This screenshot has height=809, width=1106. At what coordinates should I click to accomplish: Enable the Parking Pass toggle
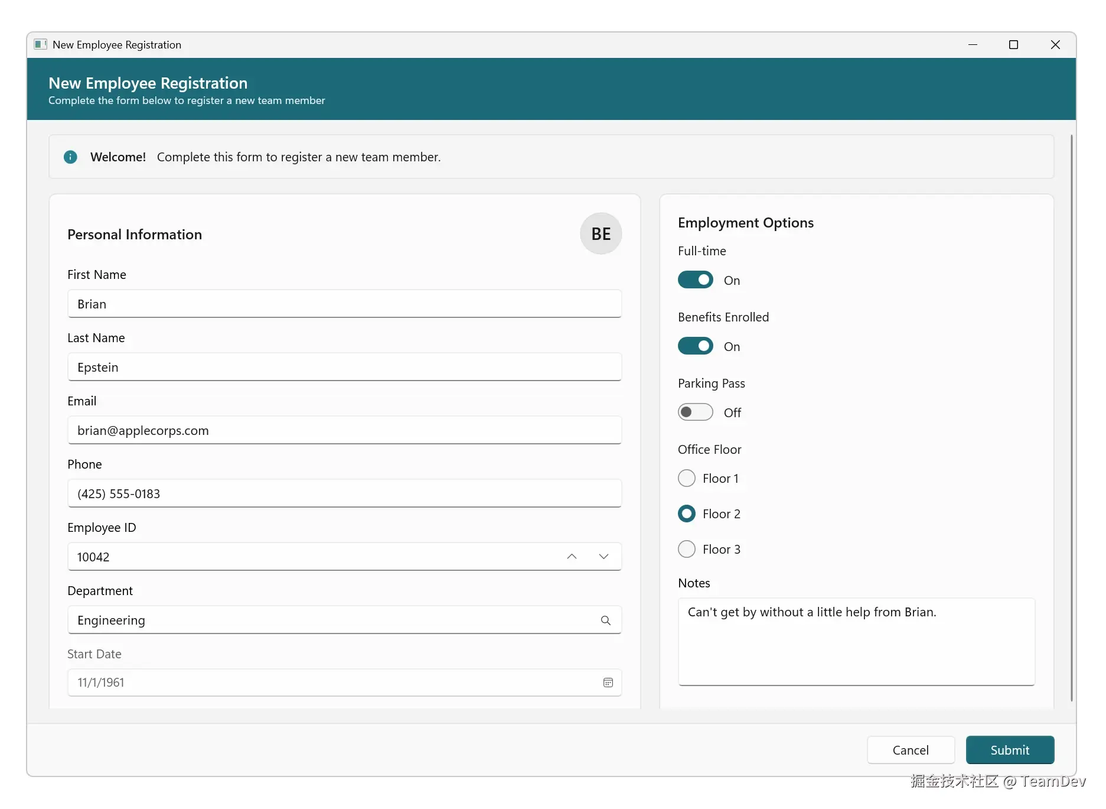(695, 412)
